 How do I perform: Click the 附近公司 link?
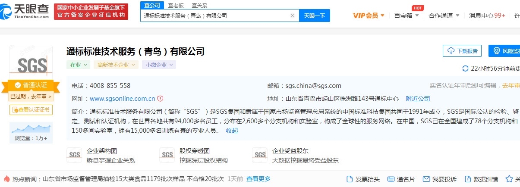coord(418,99)
